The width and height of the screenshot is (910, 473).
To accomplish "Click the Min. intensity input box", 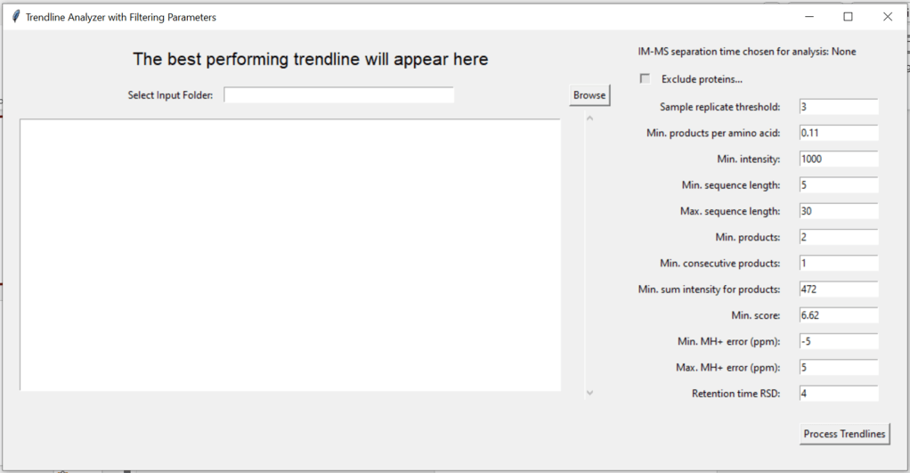I will pos(838,159).
